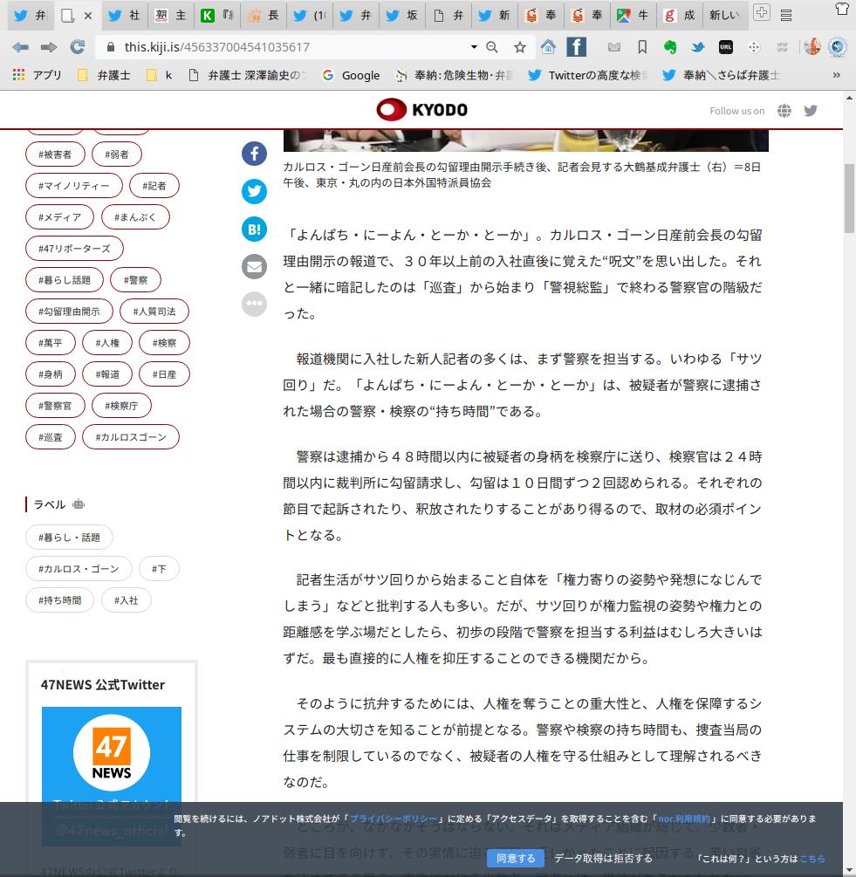Open the k bookmark folder
Image resolution: width=856 pixels, height=877 pixels.
coord(160,75)
